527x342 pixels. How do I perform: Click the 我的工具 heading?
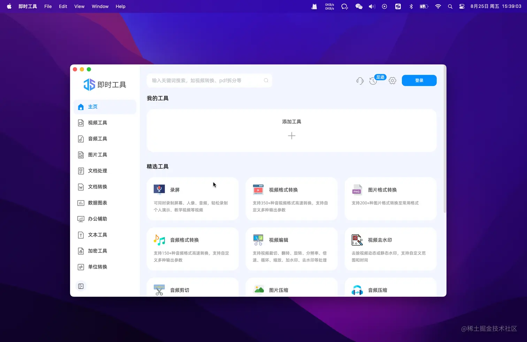(x=158, y=99)
